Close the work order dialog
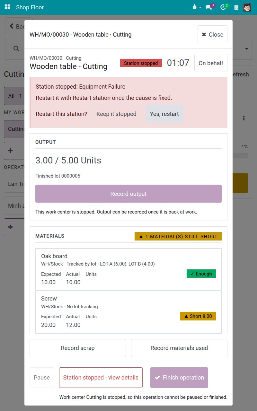Viewport: 257px width, 411px height. [212, 34]
